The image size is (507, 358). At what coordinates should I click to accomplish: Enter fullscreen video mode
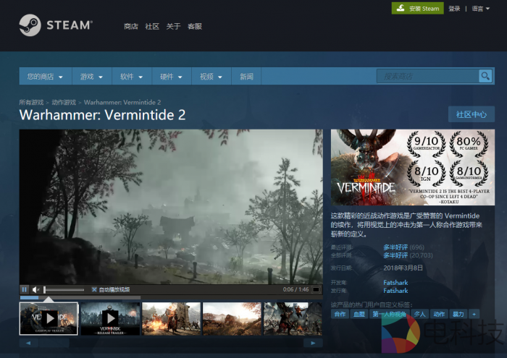316,289
